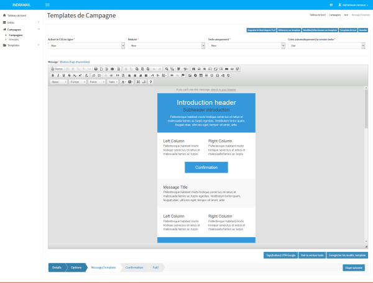Screen dimensions: 373x283
Task: Click the editor help question mark icon
Action: [x=150, y=82]
